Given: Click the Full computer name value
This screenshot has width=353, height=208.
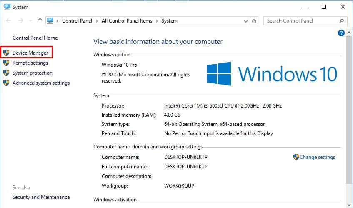Looking at the screenshot, I should pyautogui.click(x=186, y=167).
